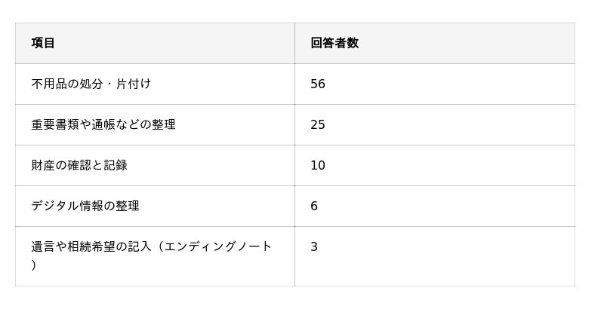Screen dimensions: 604x309
Task: Click the cell showing 10
Action: point(318,165)
